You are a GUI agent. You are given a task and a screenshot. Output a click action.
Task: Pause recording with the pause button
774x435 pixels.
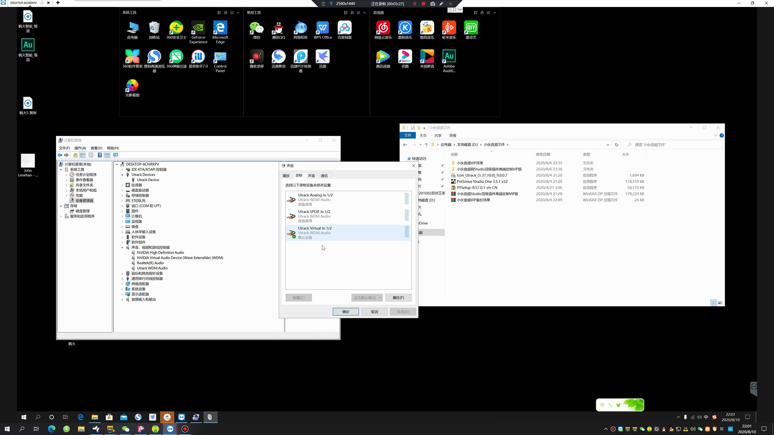click(415, 4)
